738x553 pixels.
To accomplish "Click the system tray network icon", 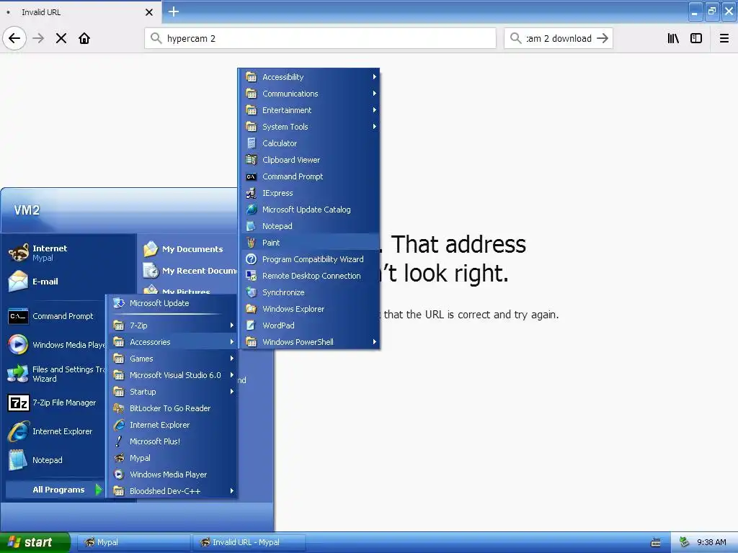I will click(x=685, y=543).
